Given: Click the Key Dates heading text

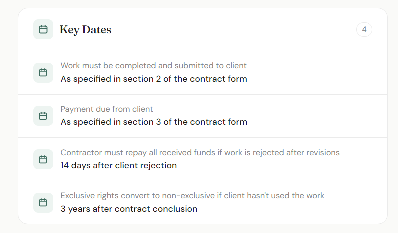Looking at the screenshot, I should (85, 30).
